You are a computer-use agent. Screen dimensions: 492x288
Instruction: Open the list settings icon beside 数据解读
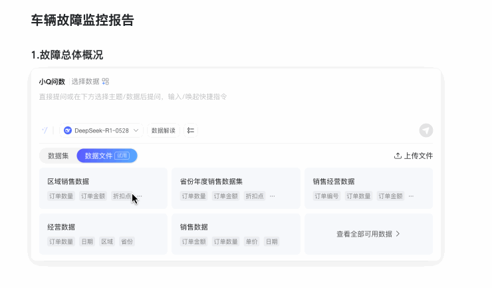190,130
